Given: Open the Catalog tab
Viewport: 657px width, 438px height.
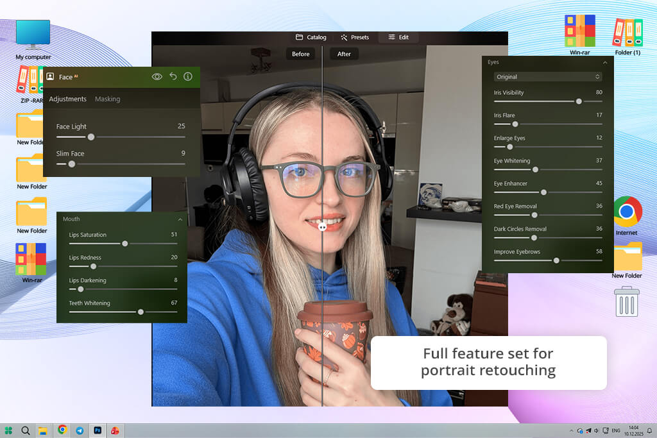Looking at the screenshot, I should (x=311, y=37).
